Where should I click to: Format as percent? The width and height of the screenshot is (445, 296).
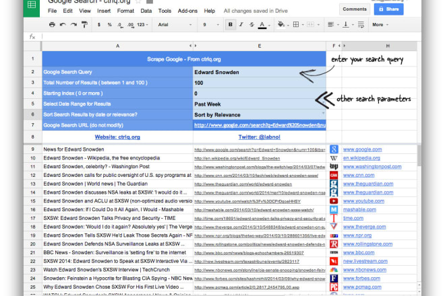click(x=109, y=25)
